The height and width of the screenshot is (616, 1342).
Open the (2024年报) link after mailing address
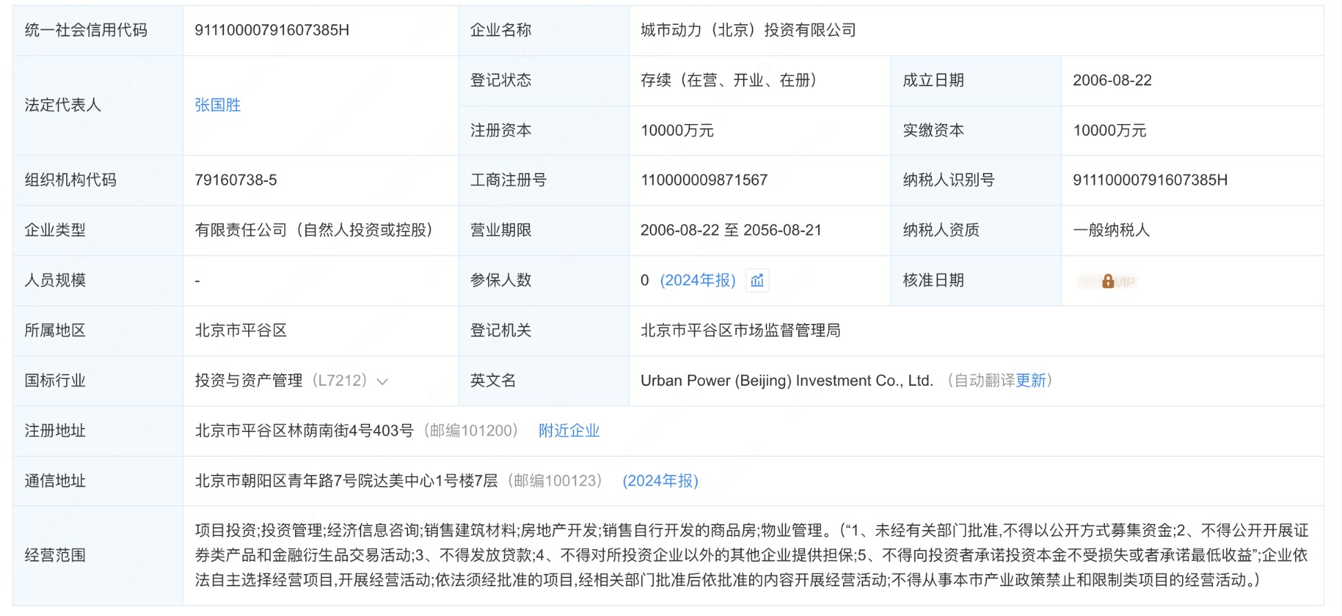(x=660, y=481)
